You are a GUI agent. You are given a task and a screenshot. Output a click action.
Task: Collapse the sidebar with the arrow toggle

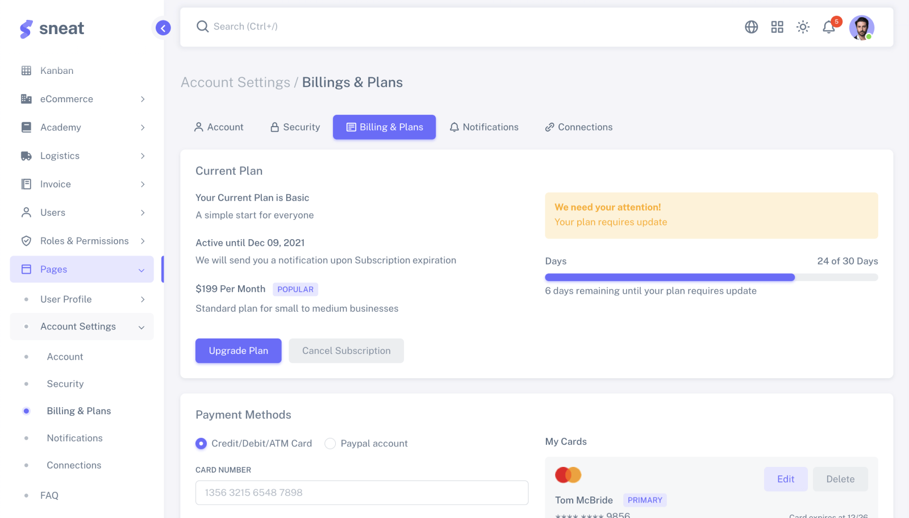click(163, 28)
